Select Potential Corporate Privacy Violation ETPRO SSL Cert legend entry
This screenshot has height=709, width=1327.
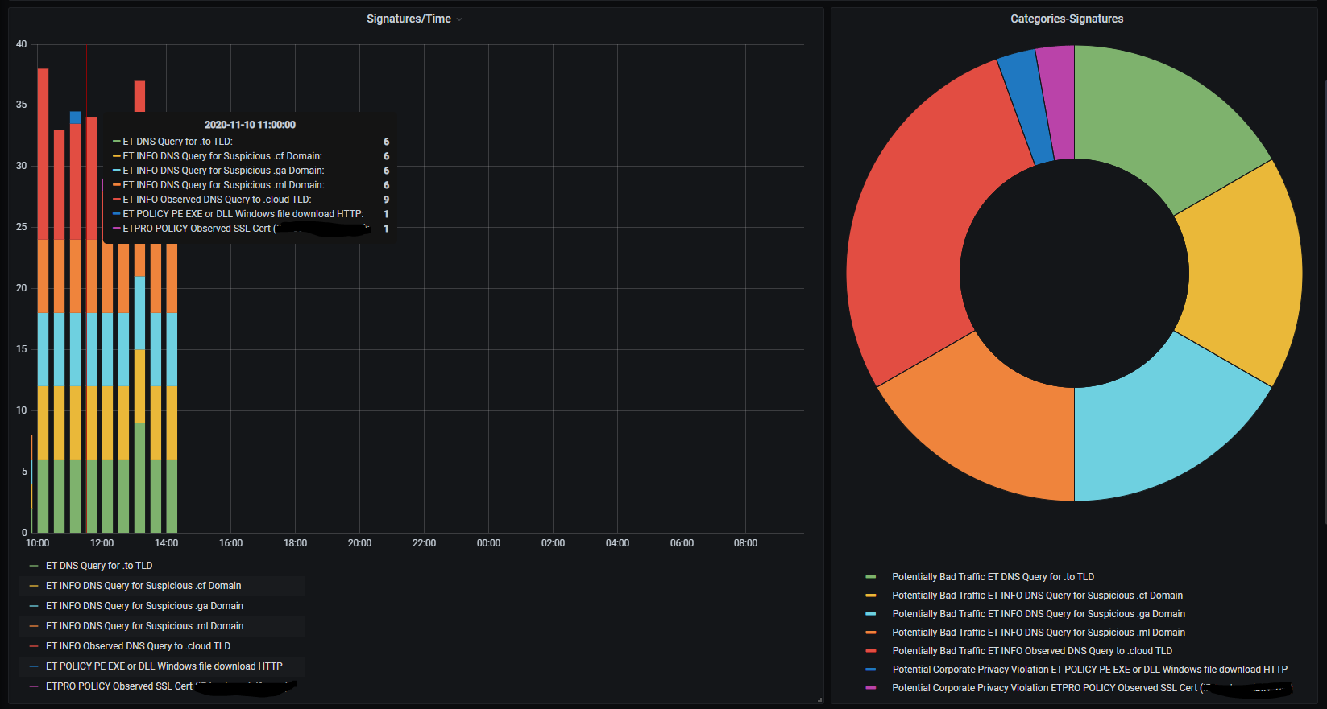coord(1092,688)
